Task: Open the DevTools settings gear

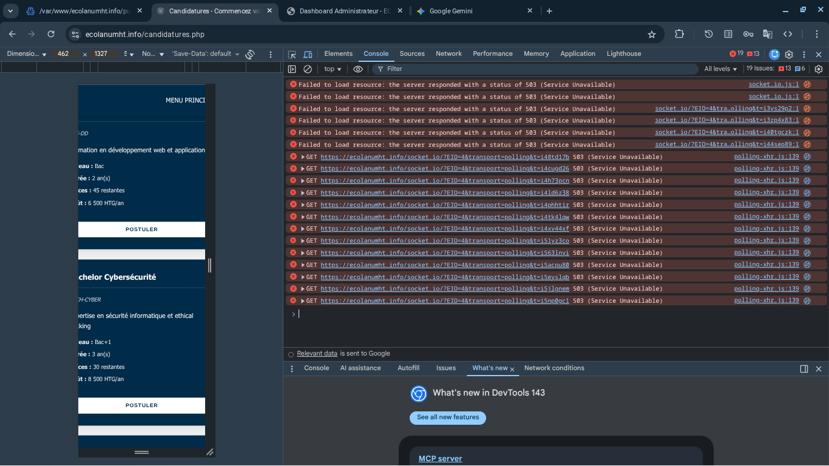Action: click(789, 54)
